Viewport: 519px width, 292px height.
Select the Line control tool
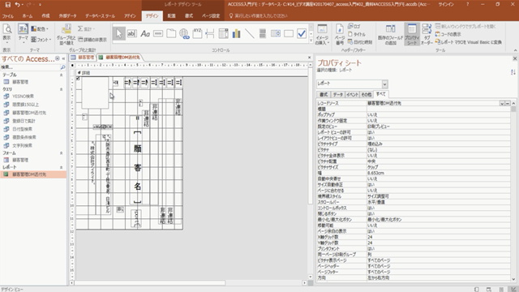(x=249, y=33)
